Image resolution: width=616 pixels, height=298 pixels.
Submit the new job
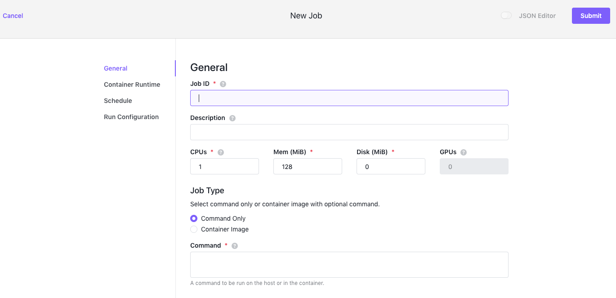(x=591, y=16)
